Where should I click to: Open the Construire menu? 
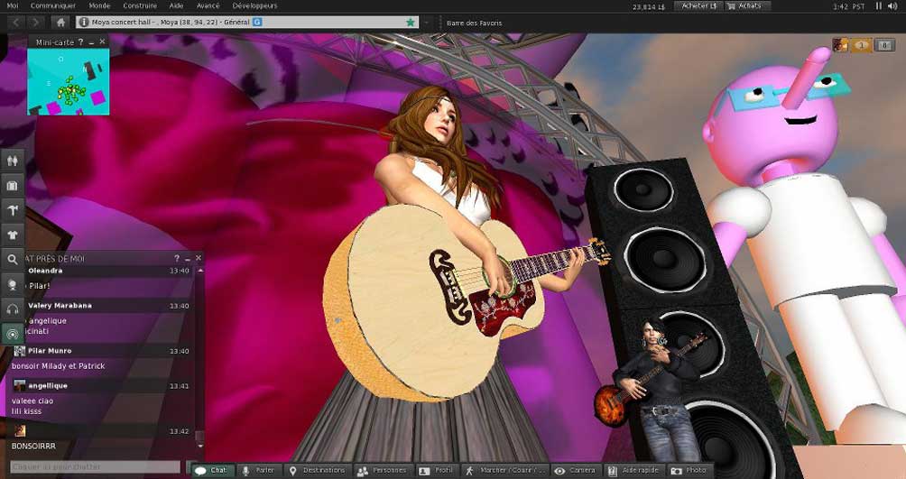[x=140, y=5]
